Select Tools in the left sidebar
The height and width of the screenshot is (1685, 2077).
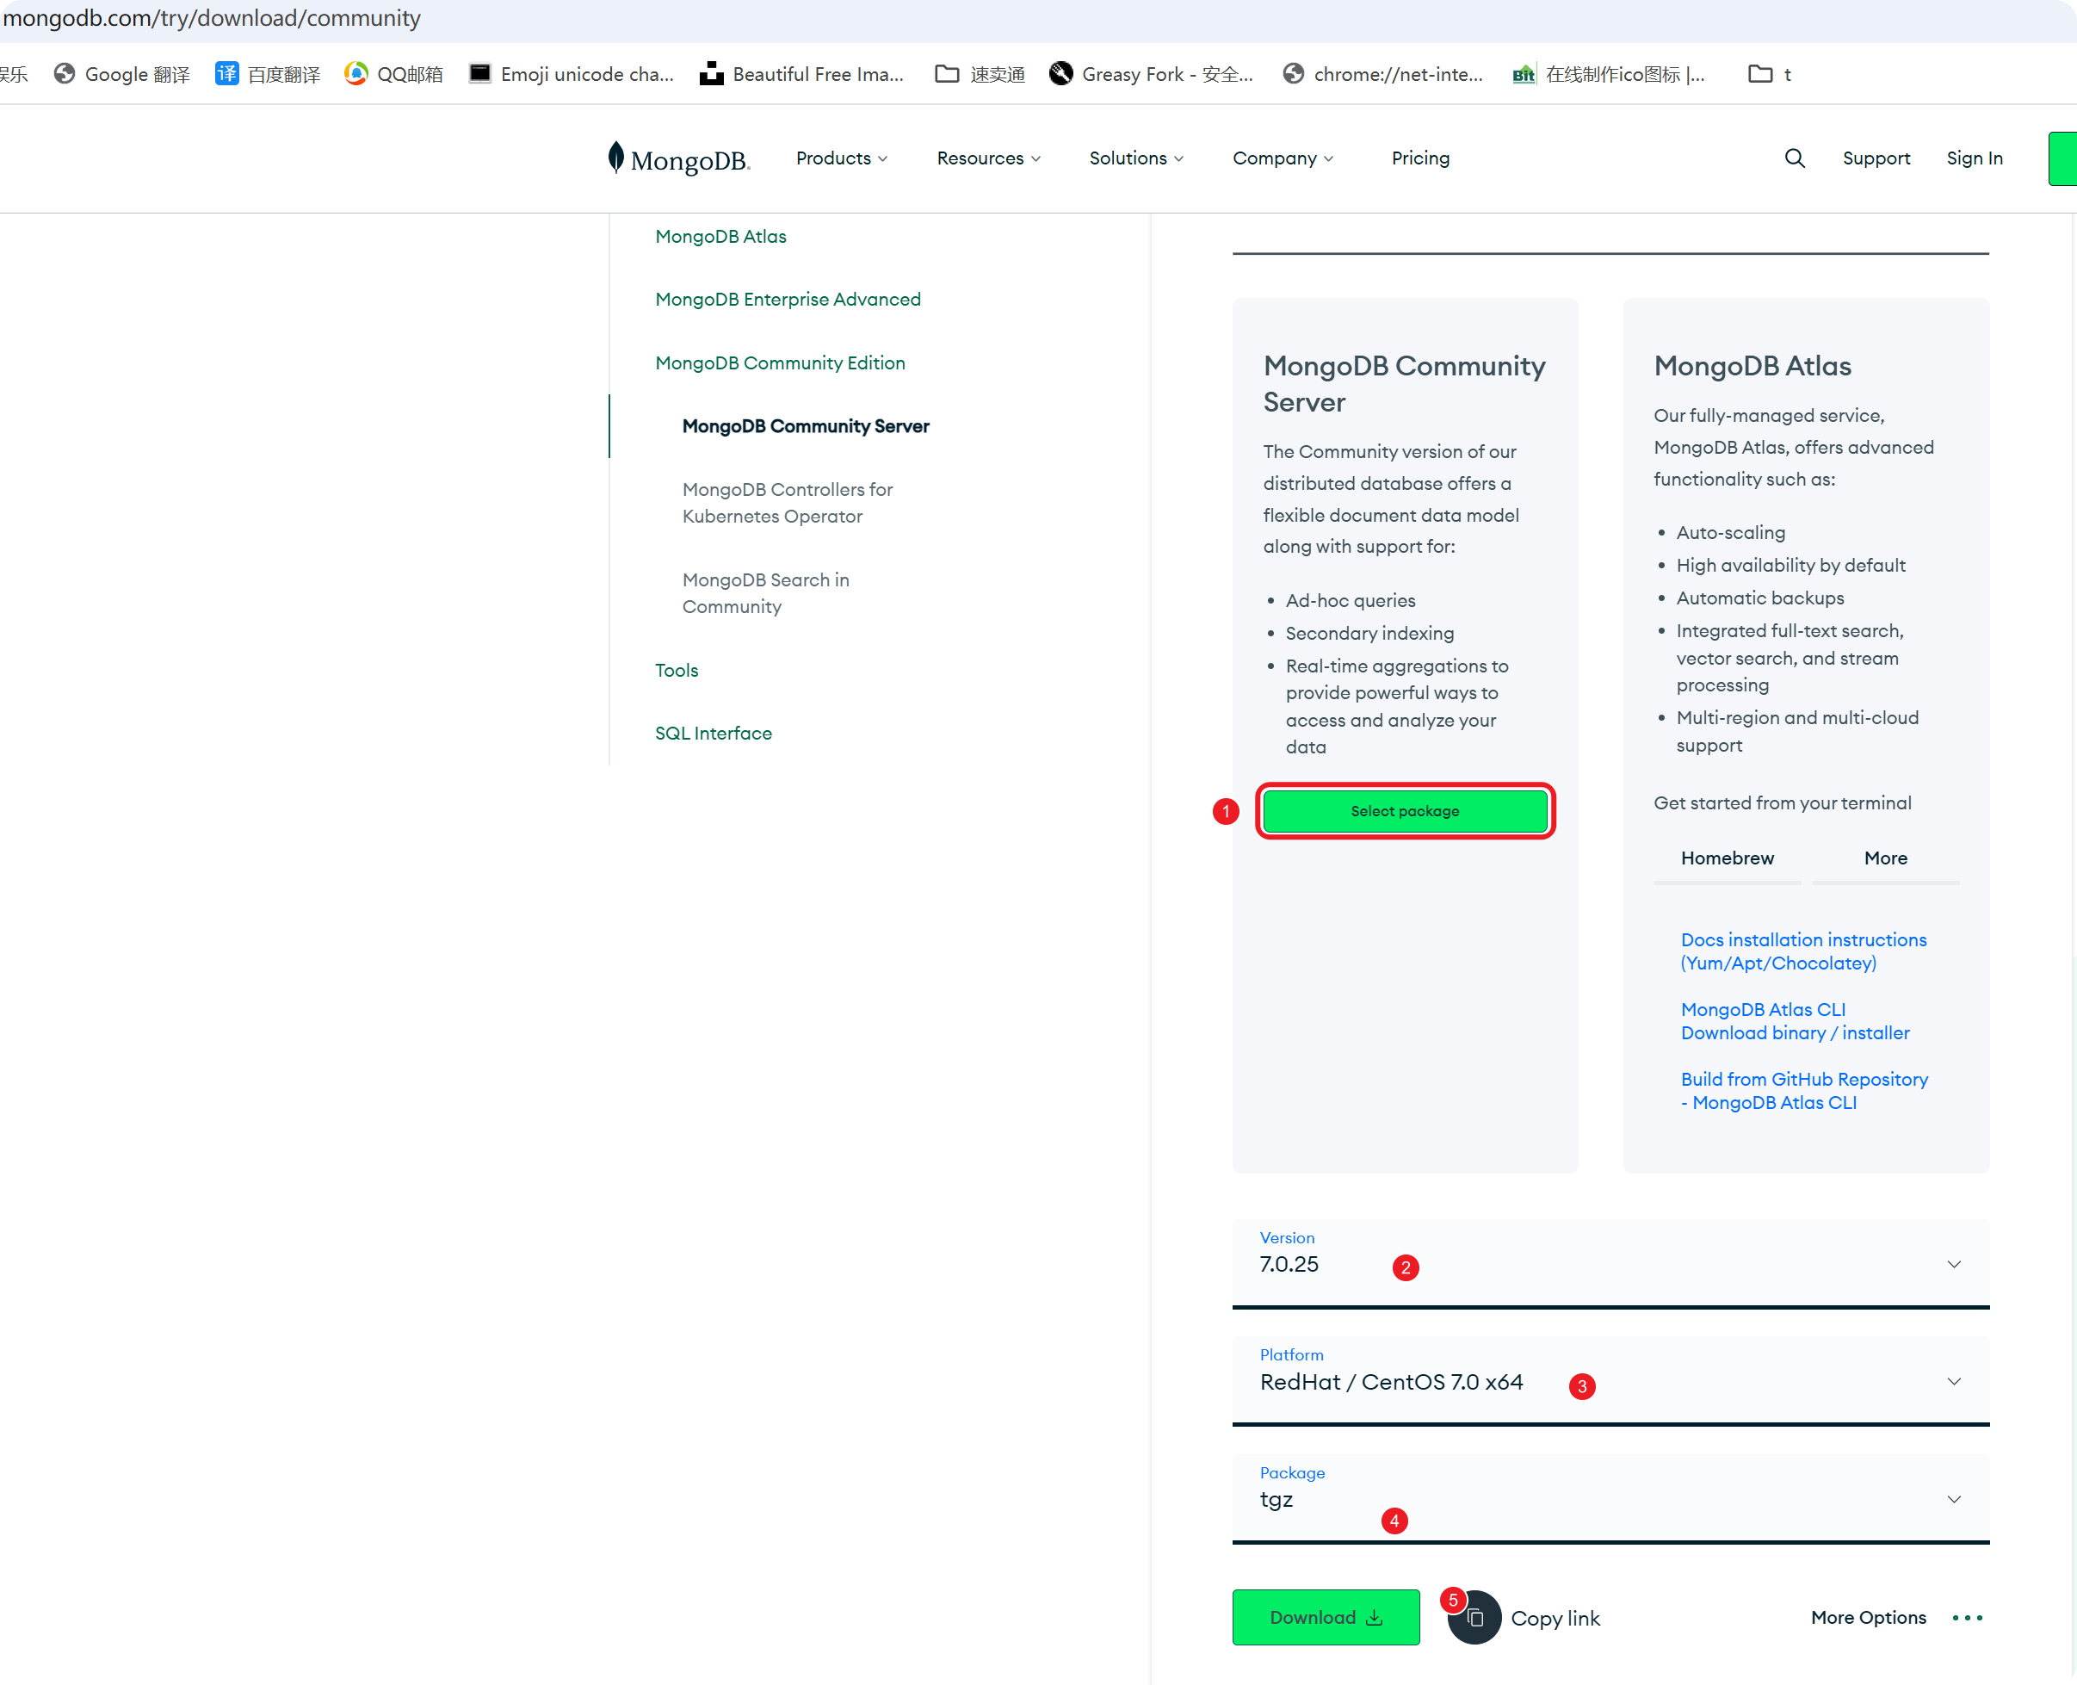click(x=677, y=671)
